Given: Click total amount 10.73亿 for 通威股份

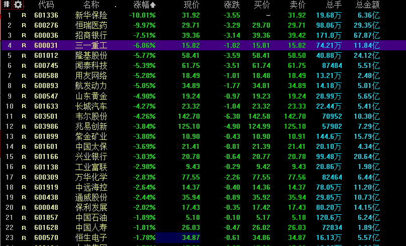Looking at the screenshot, I should [367, 198].
